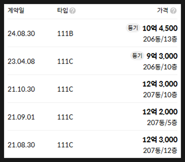Click the 207동/12층 unit detail
This screenshot has height=162, width=185.
pos(160,150)
